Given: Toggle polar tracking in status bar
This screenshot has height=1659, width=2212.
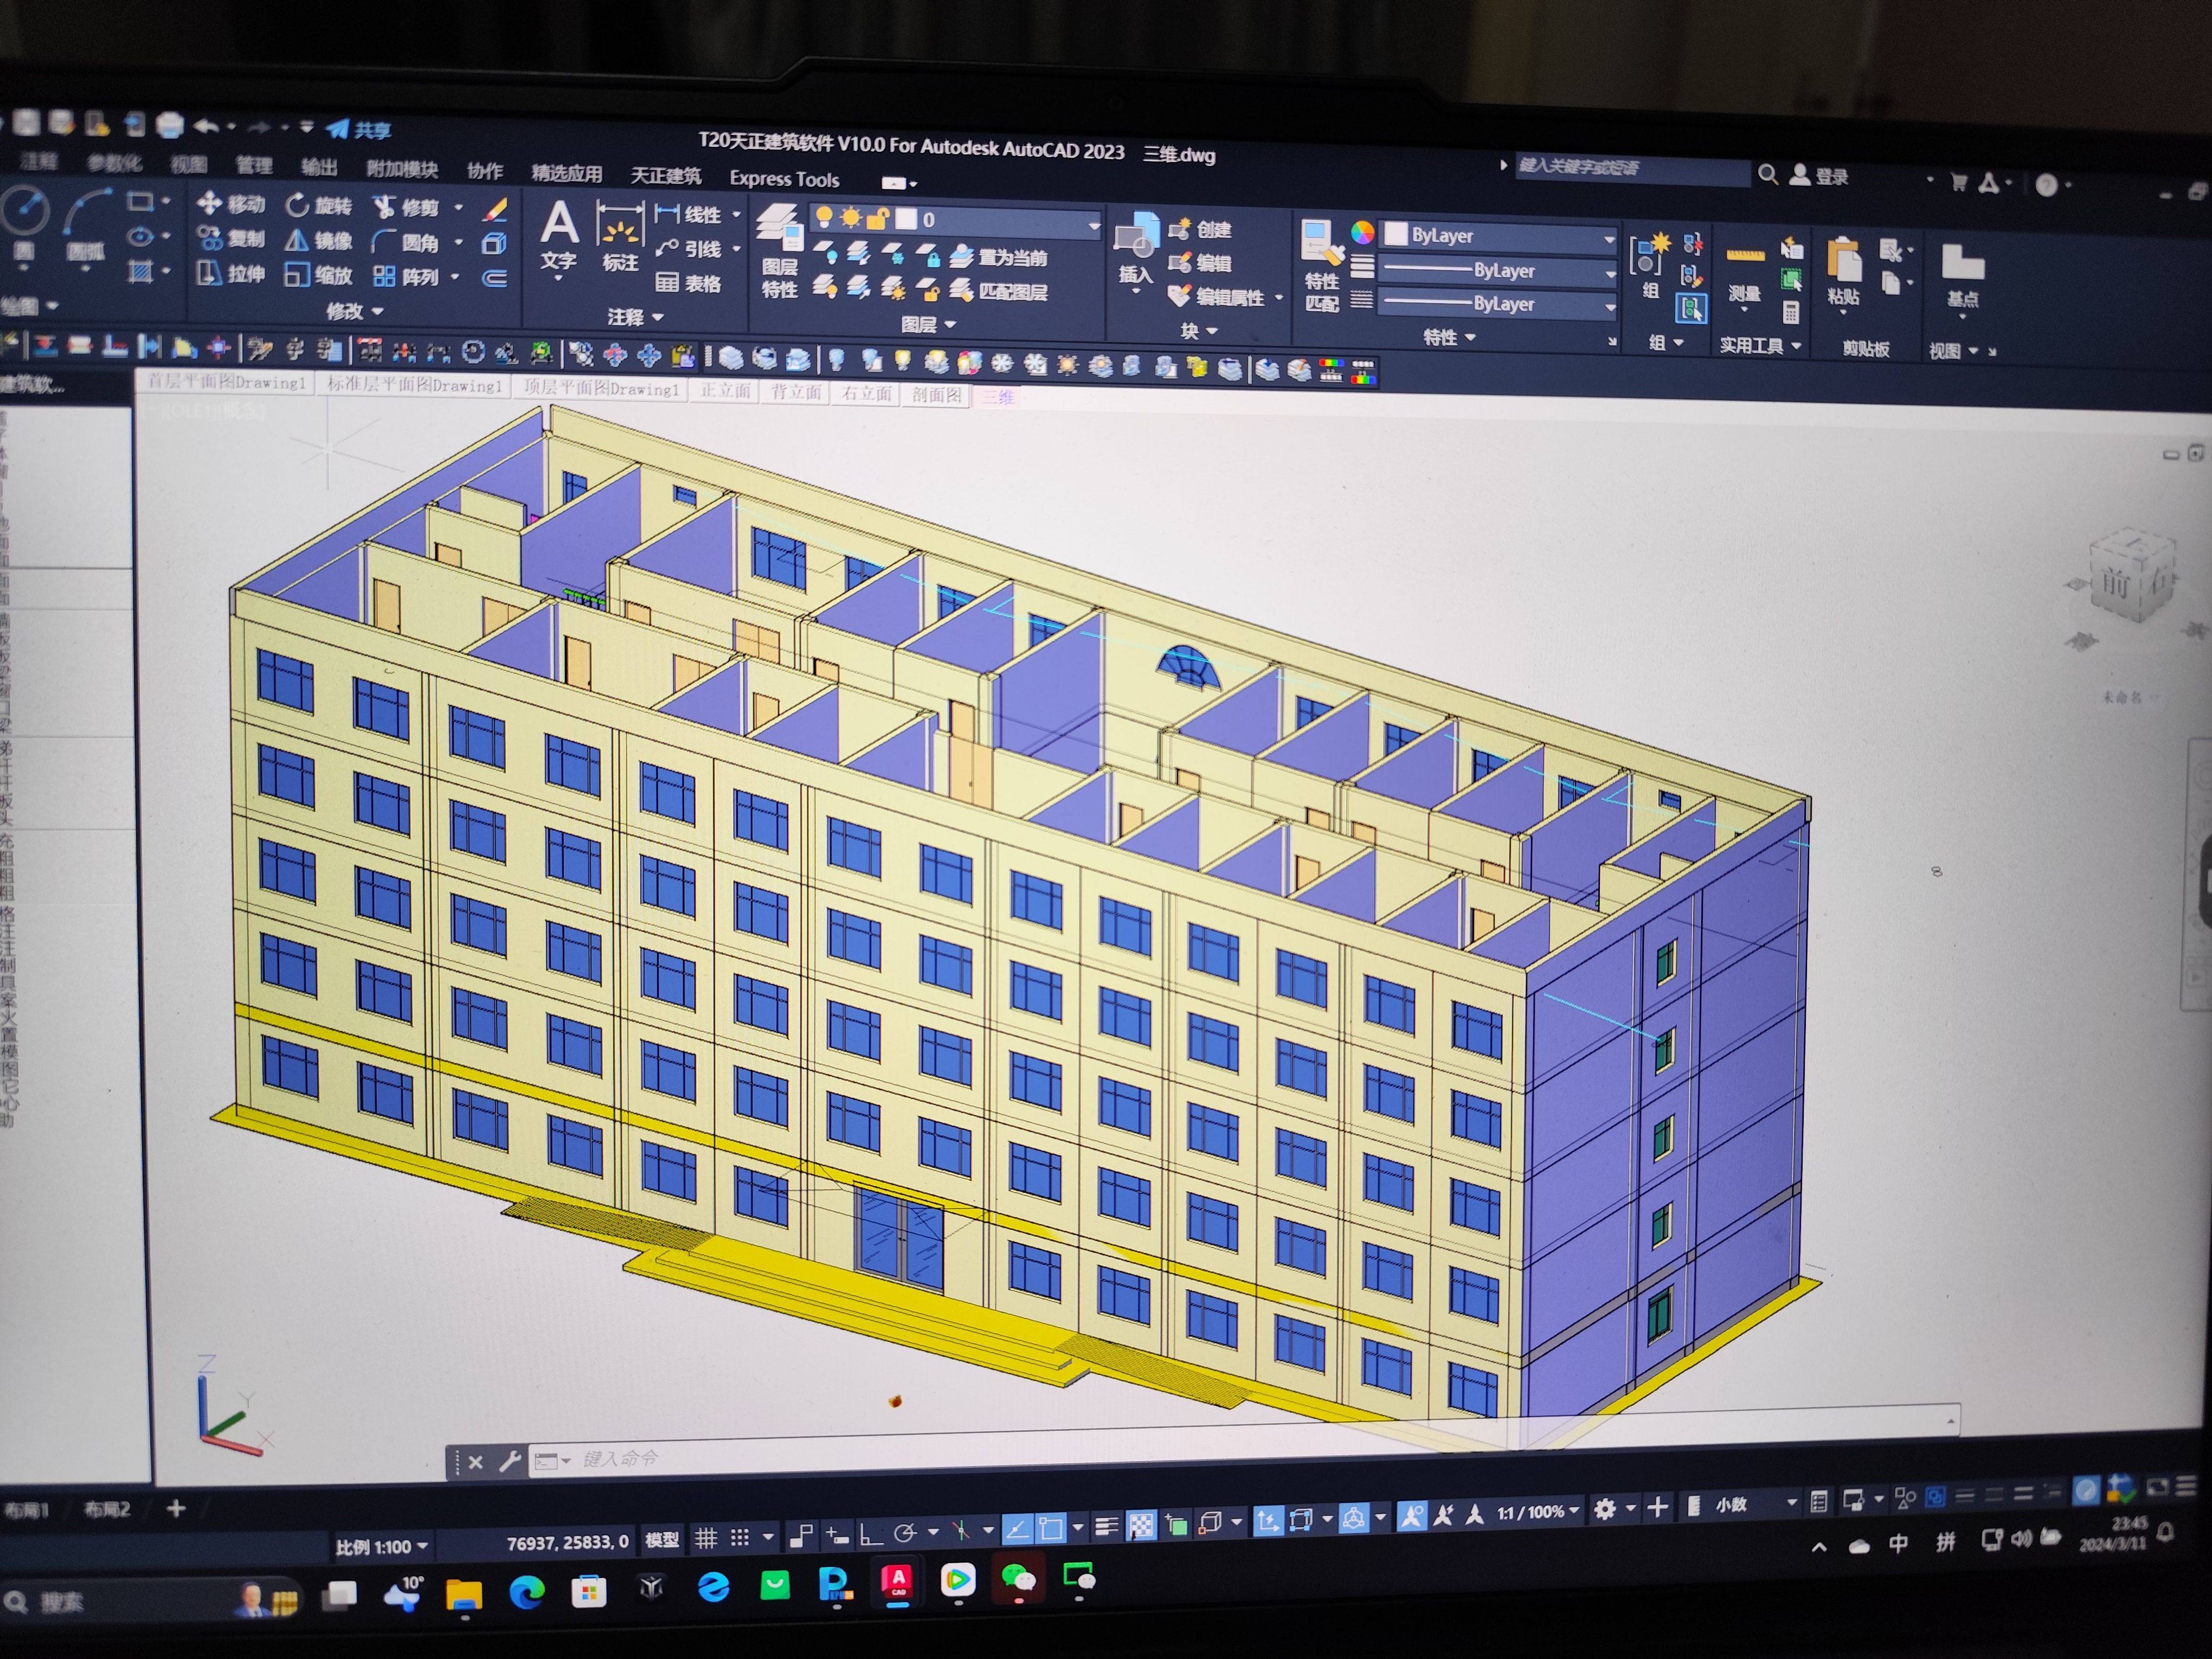Looking at the screenshot, I should [905, 1533].
